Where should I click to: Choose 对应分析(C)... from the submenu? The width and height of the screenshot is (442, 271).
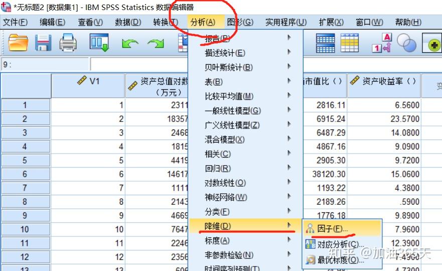coord(342,244)
